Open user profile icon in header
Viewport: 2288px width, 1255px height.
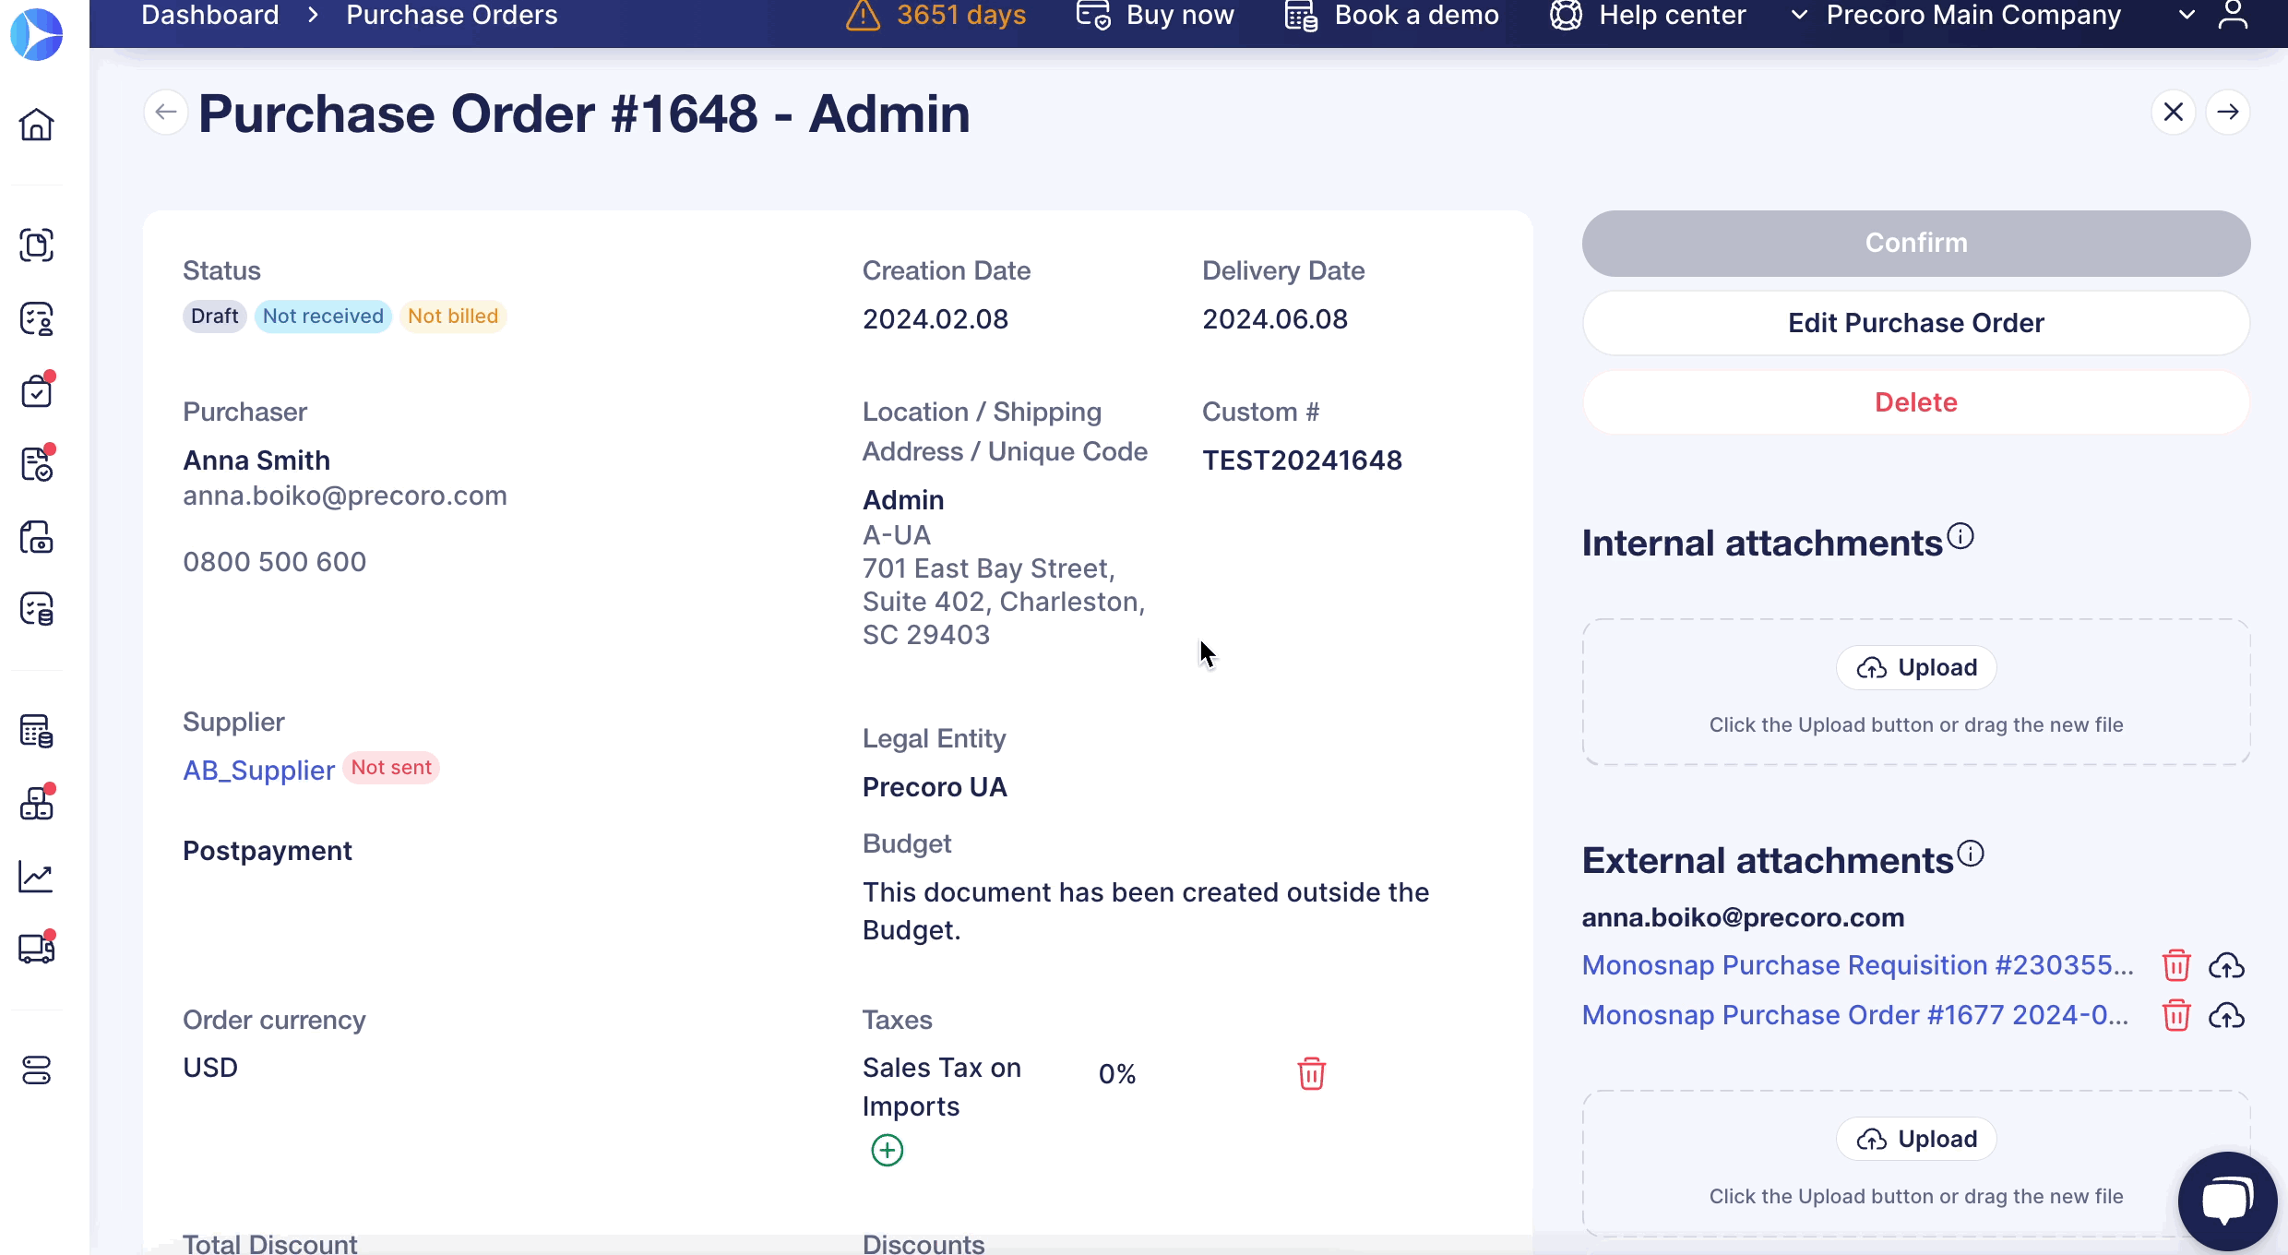[2233, 16]
